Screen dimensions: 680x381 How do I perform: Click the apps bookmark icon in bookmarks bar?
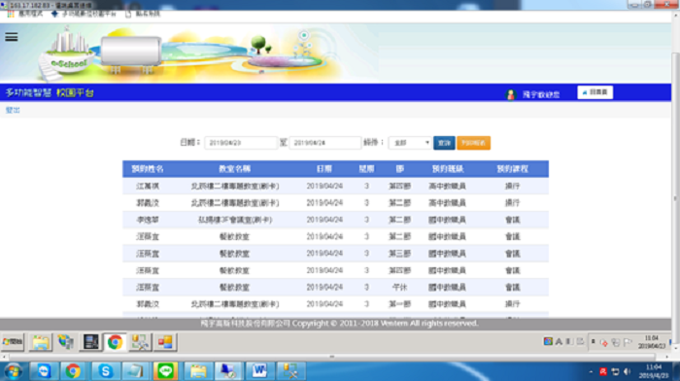coord(11,14)
